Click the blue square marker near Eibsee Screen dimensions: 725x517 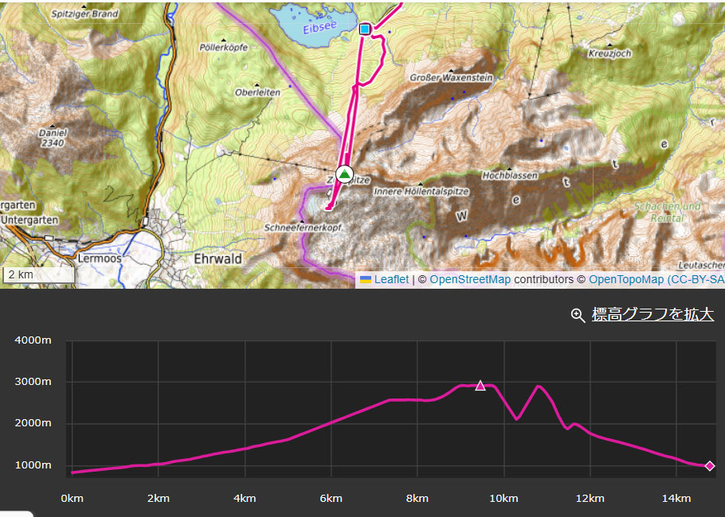point(365,29)
